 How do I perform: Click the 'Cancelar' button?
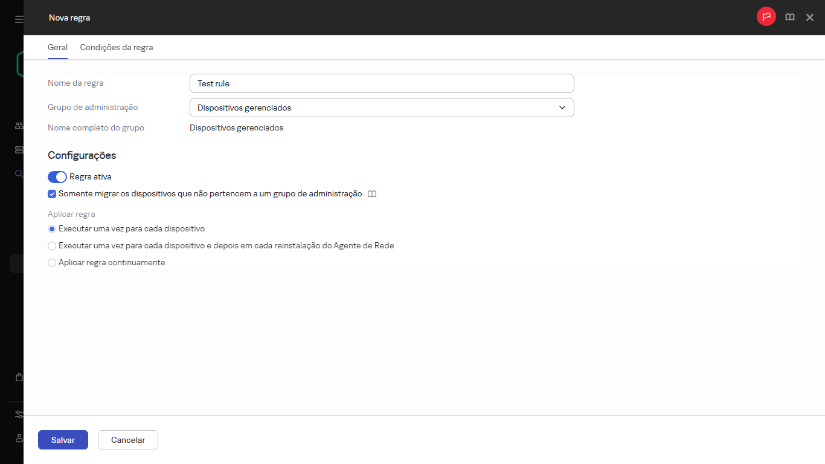click(x=128, y=440)
